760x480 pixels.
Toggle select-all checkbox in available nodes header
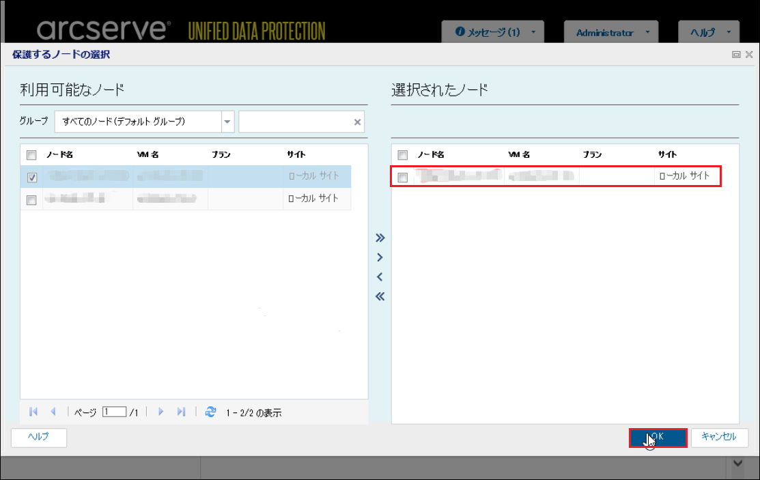[31, 155]
